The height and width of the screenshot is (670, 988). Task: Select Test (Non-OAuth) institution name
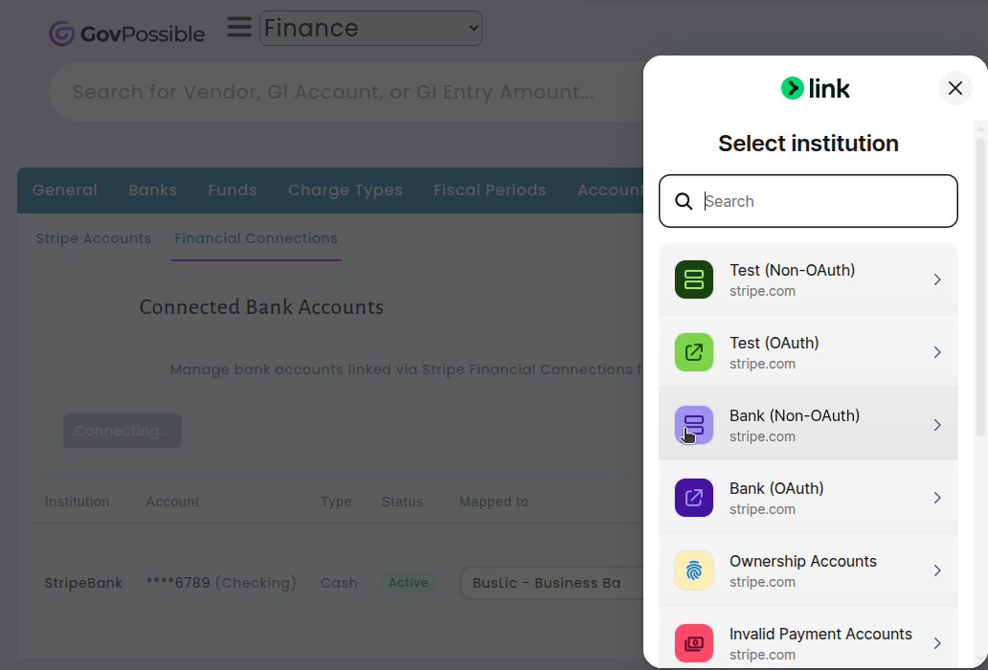(792, 270)
